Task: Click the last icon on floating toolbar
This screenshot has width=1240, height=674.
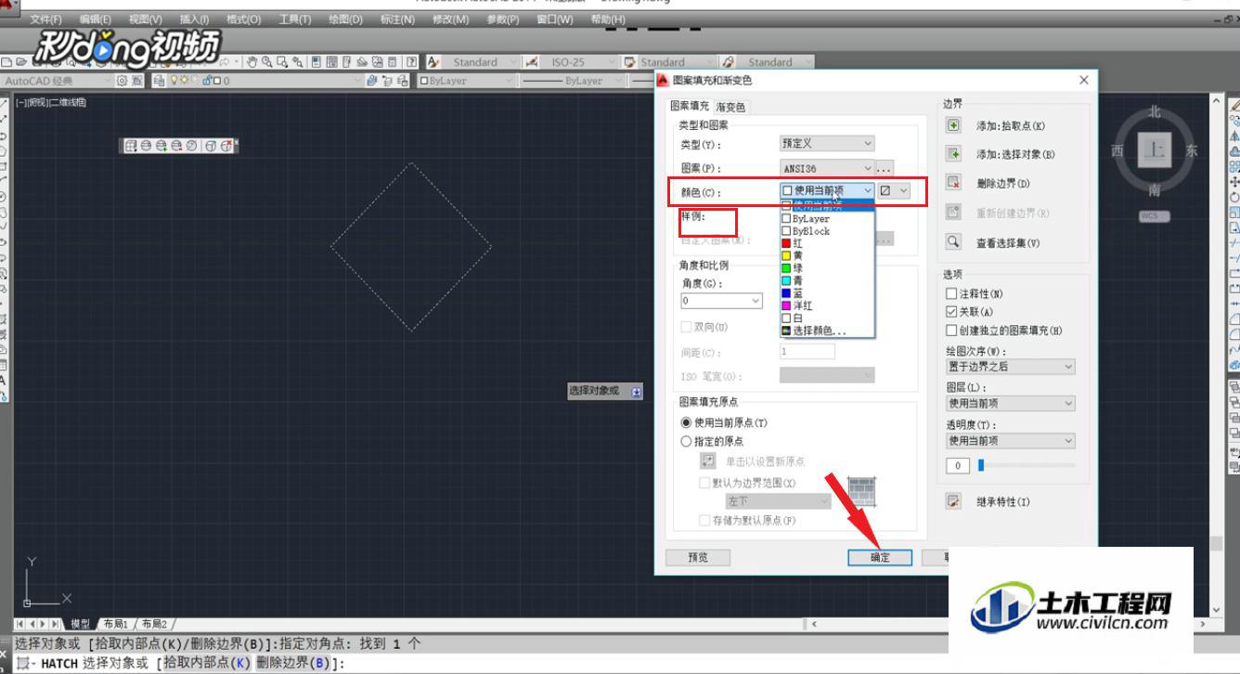Action: point(226,146)
